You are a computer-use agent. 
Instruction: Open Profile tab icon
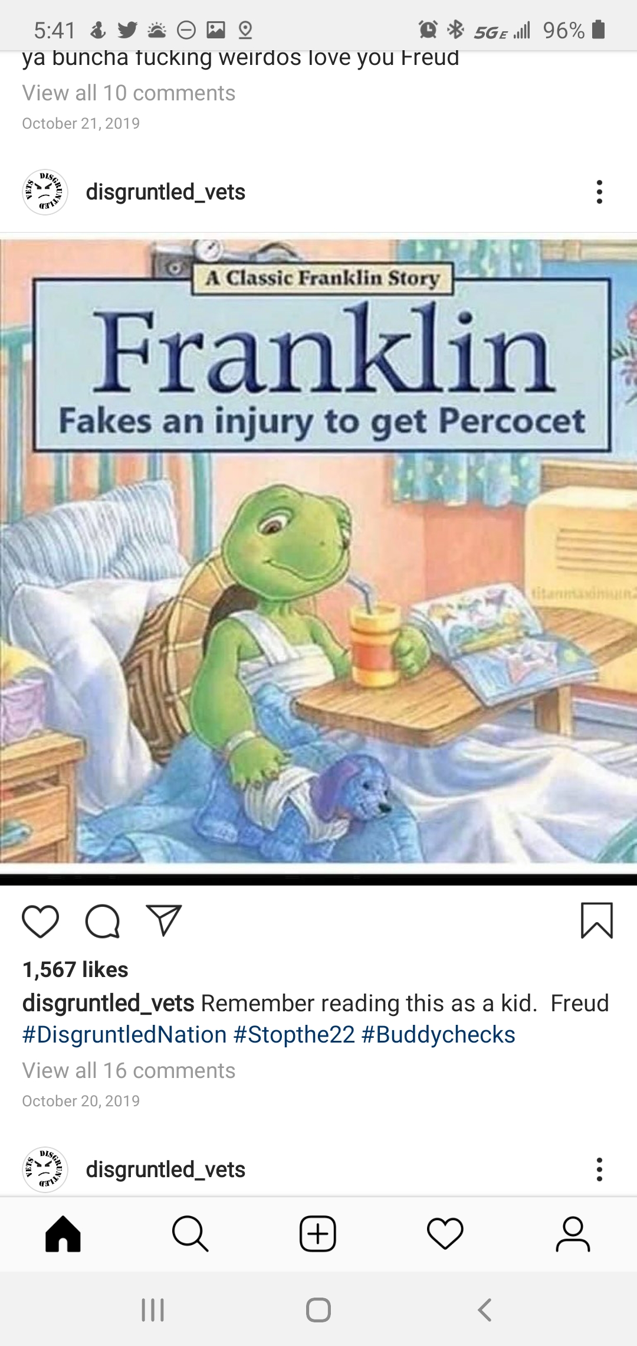(573, 1234)
